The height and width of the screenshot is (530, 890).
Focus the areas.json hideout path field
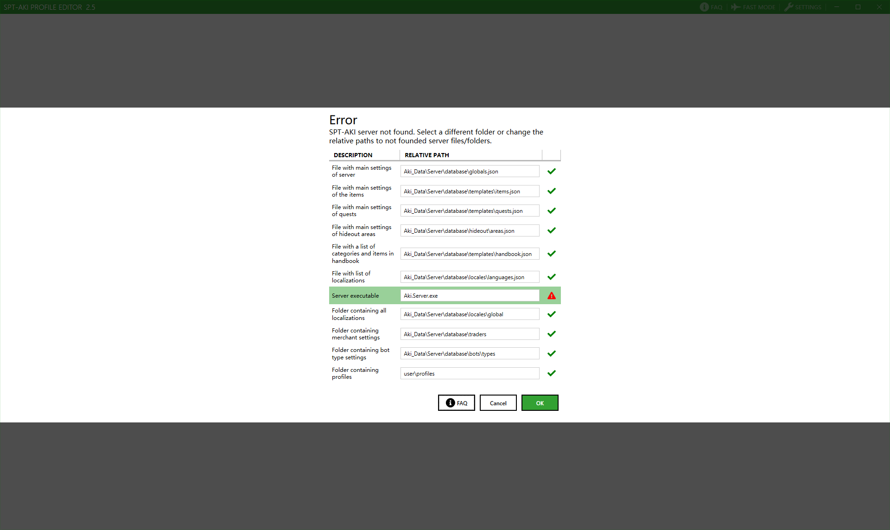(470, 231)
